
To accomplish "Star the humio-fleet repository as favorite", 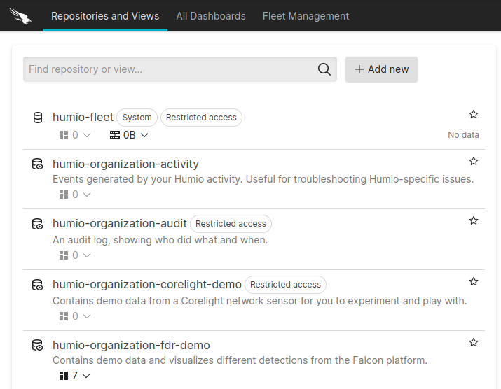I will click(x=474, y=114).
